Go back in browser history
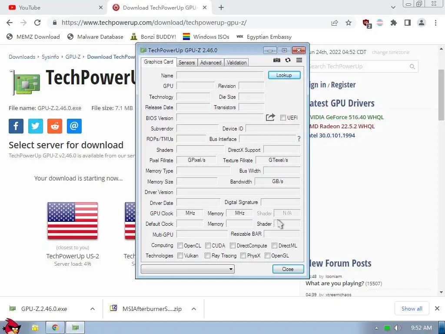Viewport: 445px width, 334px height. point(10,23)
